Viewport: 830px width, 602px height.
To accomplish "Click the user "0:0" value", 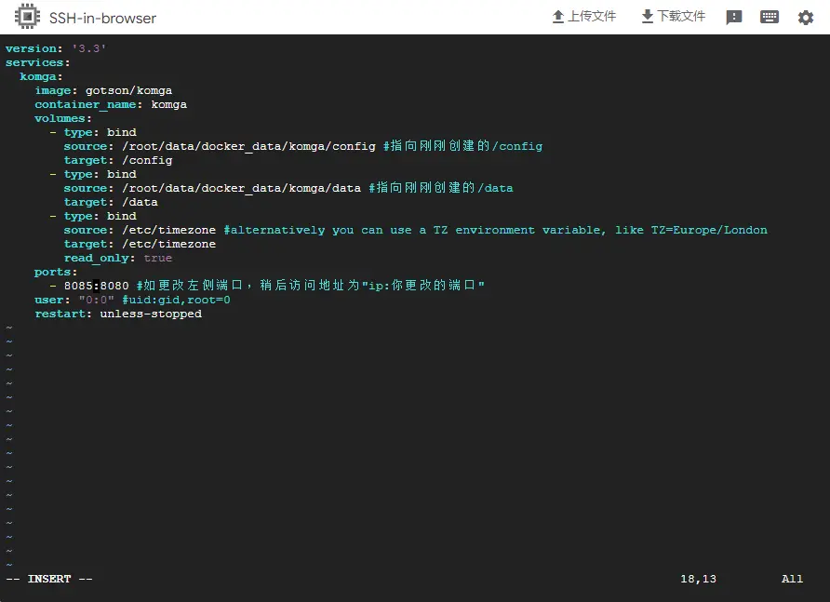I will (97, 301).
